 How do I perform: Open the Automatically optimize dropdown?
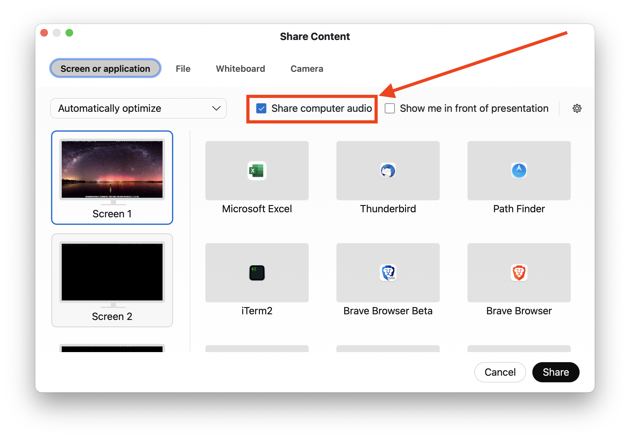(138, 108)
